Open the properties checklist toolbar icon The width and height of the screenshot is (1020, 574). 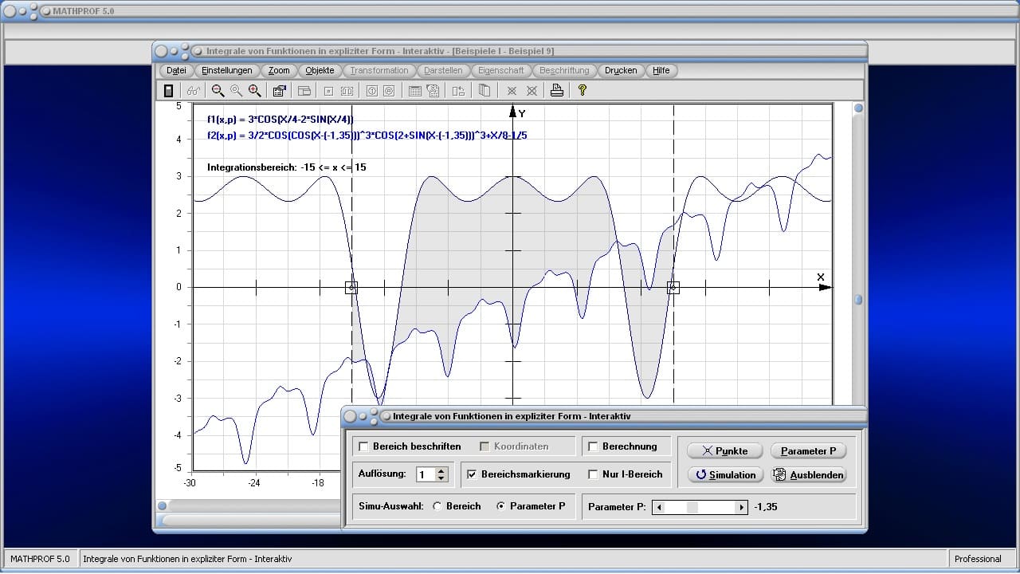[x=280, y=91]
